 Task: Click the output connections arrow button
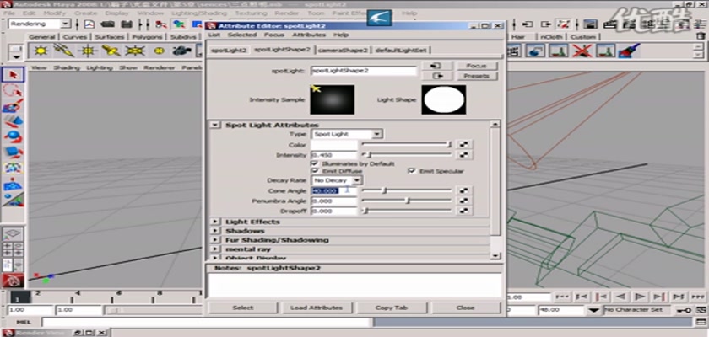pyautogui.click(x=436, y=76)
